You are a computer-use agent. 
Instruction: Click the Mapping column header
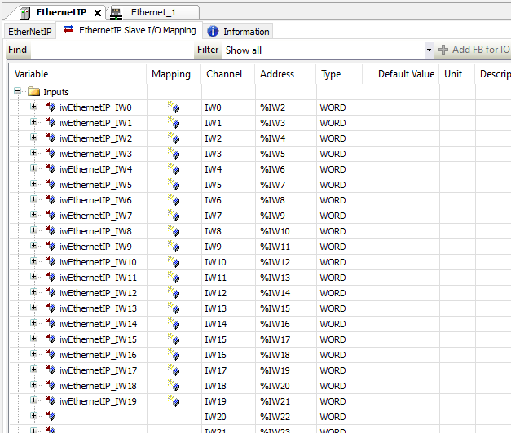pos(174,74)
